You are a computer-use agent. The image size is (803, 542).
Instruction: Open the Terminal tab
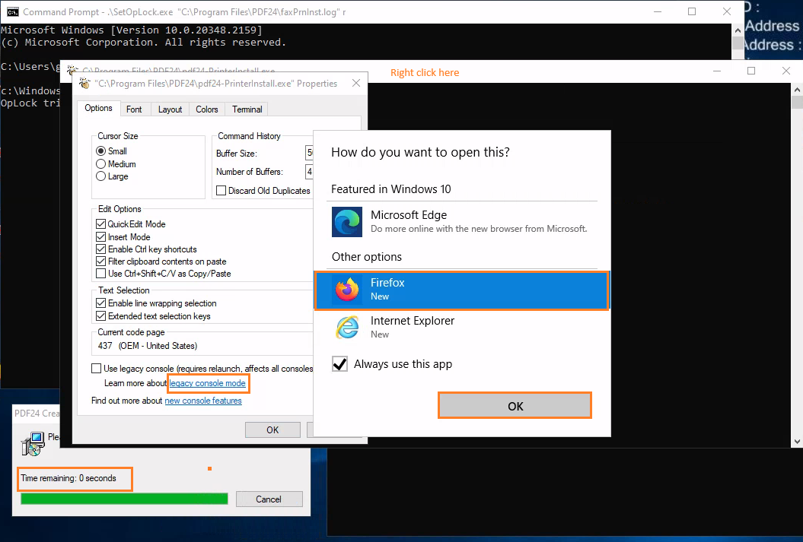[x=247, y=109]
